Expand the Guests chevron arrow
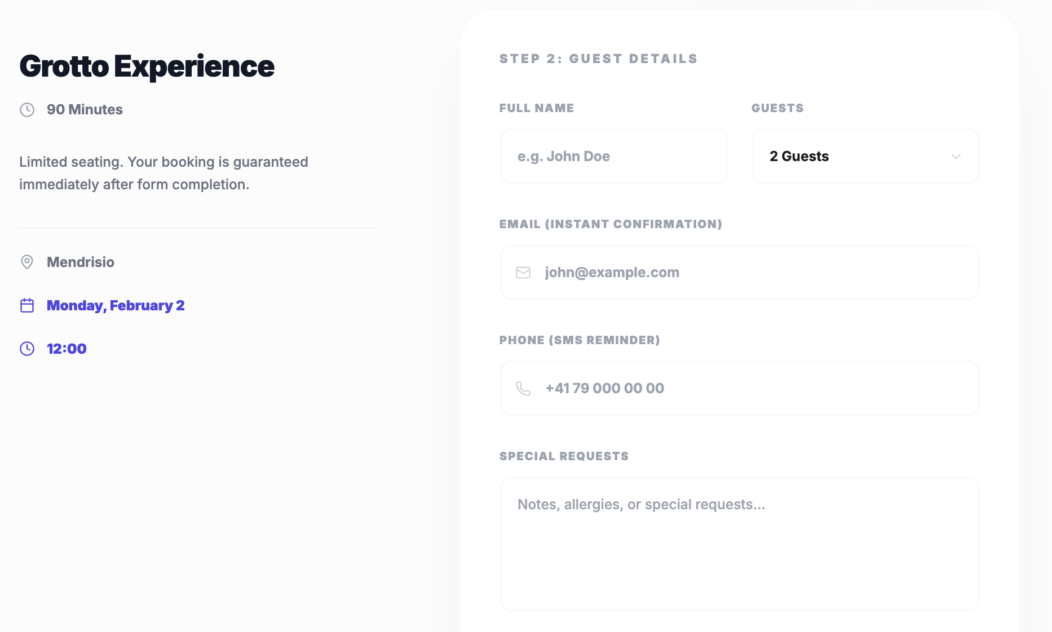The image size is (1052, 632). tap(956, 157)
